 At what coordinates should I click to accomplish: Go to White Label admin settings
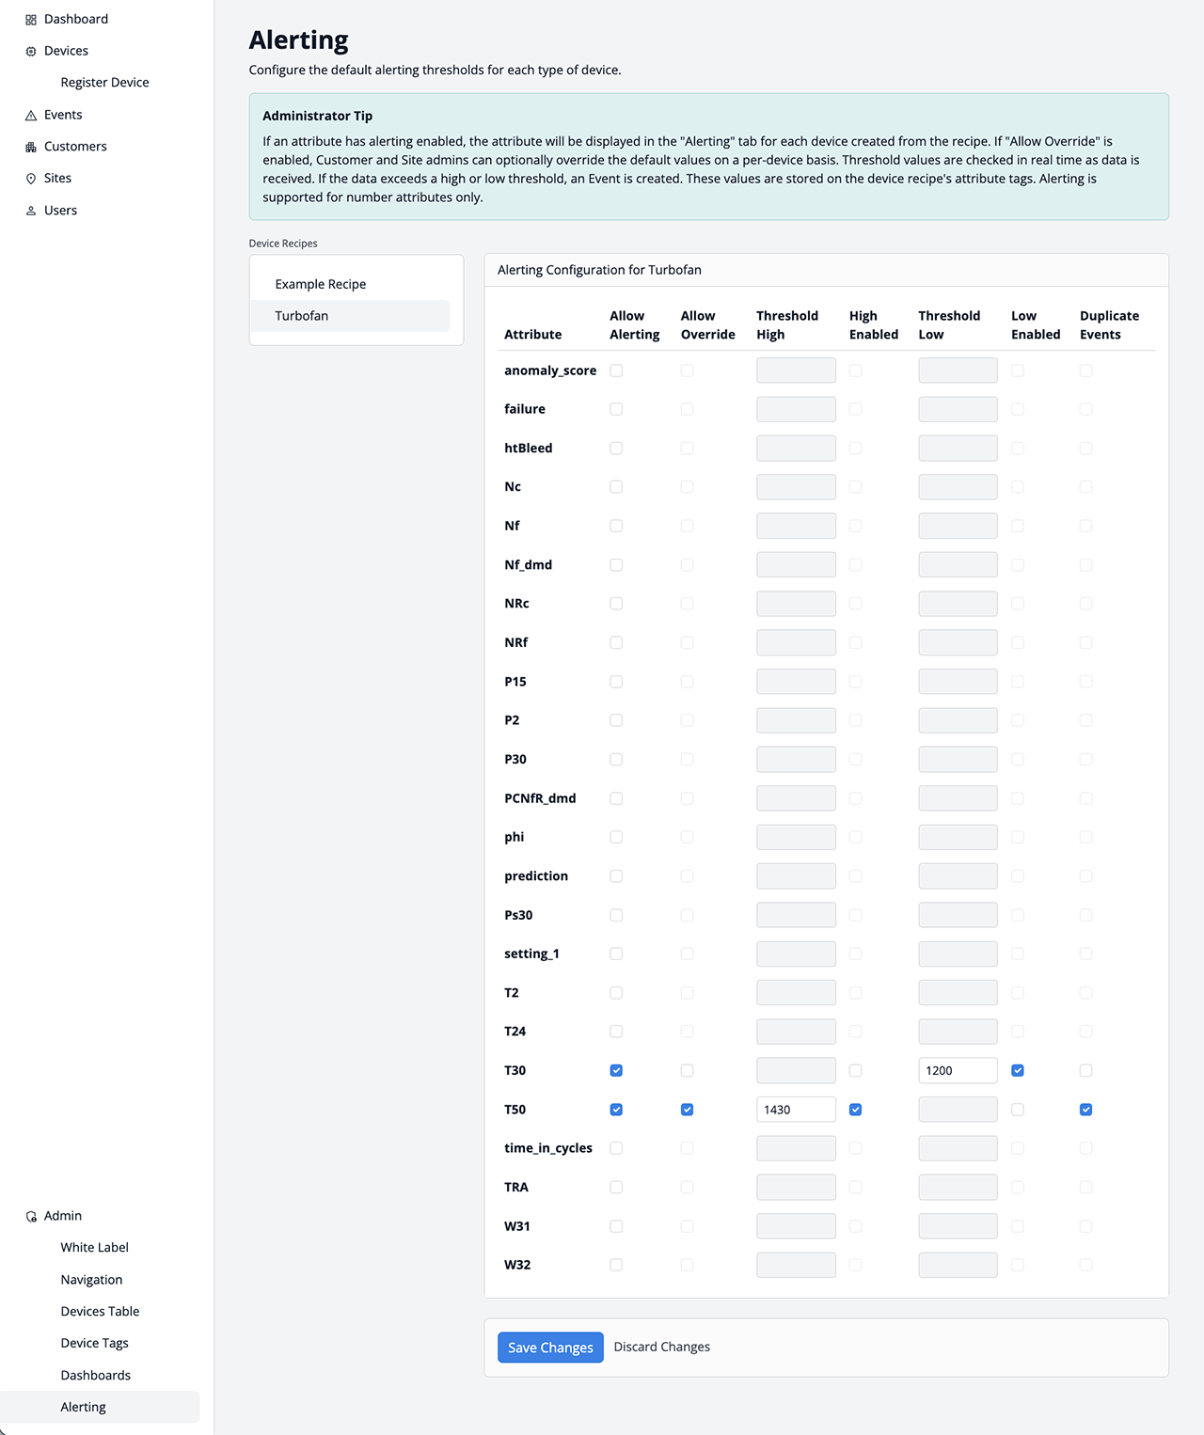click(x=94, y=1248)
